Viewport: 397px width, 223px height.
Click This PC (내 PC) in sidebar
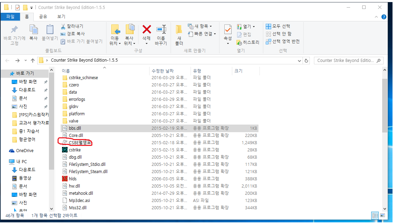pyautogui.click(x=21, y=161)
